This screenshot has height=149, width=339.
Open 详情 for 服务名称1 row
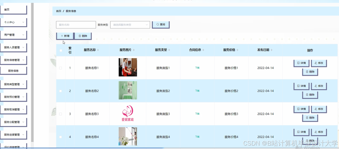pos(302,63)
